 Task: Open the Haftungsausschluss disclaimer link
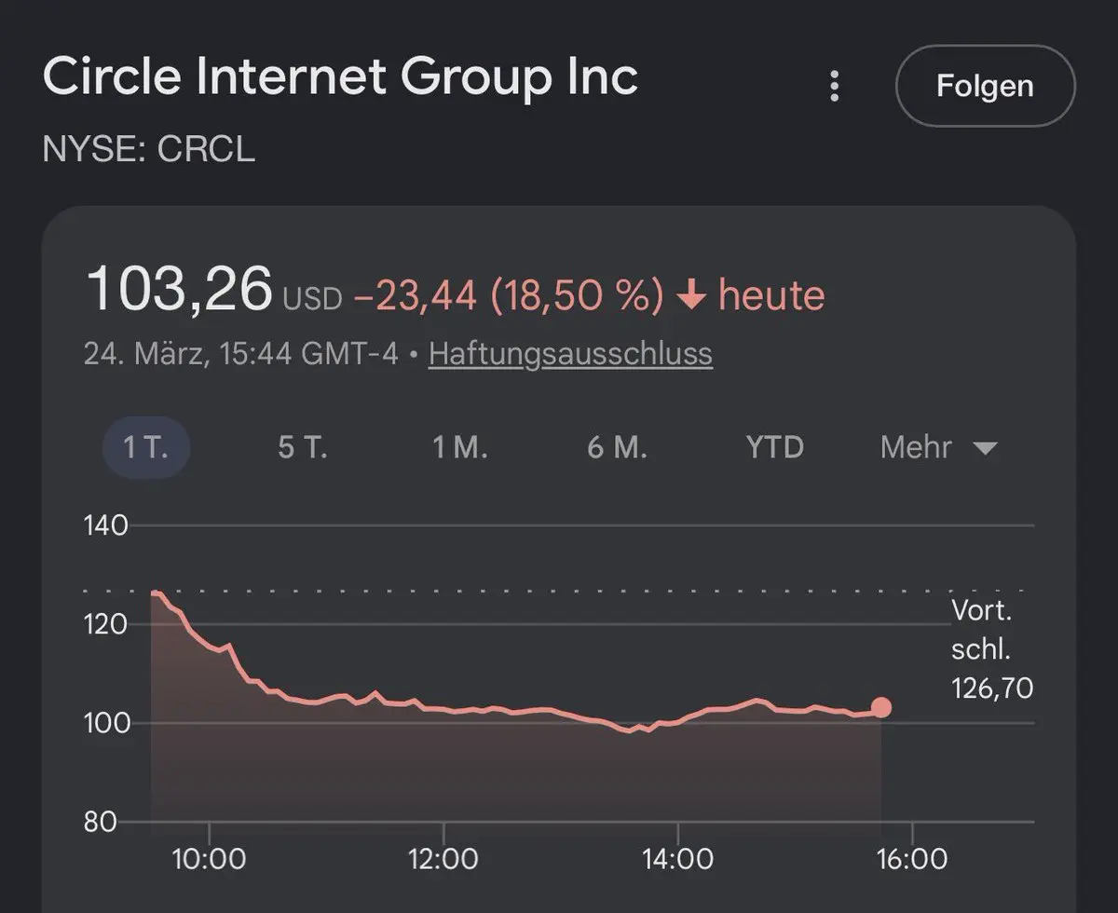pyautogui.click(x=570, y=354)
